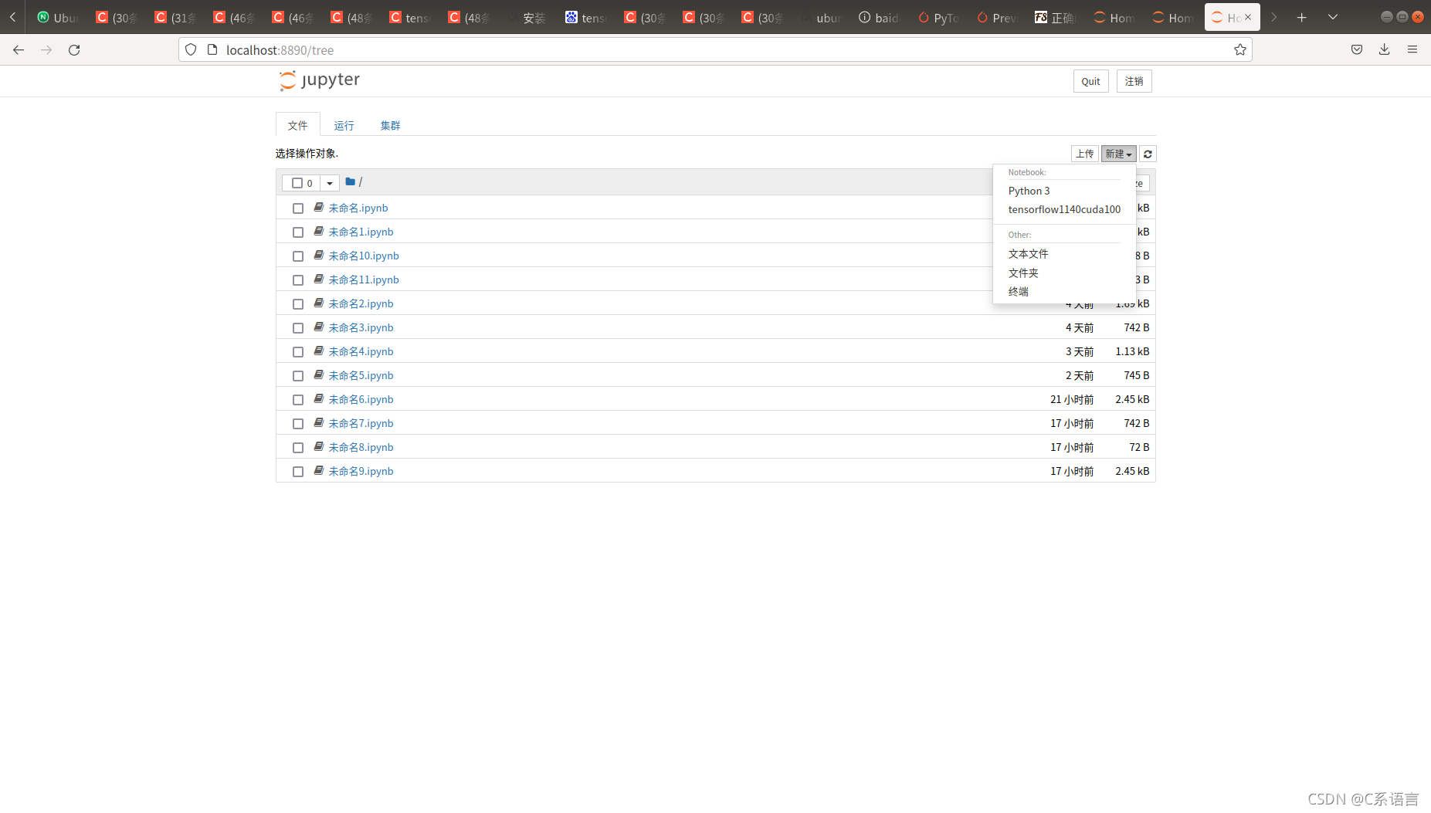Screen dimensions: 1431x813
Task: List all tabs with the chevron
Action: 1333,17
